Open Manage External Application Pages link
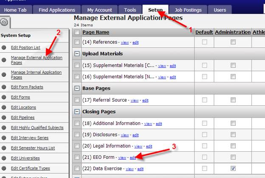The image size is (265, 178). pos(37,60)
